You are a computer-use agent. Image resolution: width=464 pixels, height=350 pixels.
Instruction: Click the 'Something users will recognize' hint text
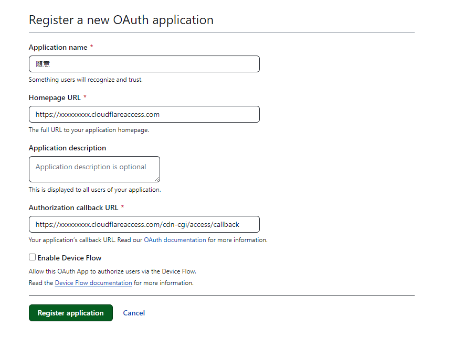[86, 80]
